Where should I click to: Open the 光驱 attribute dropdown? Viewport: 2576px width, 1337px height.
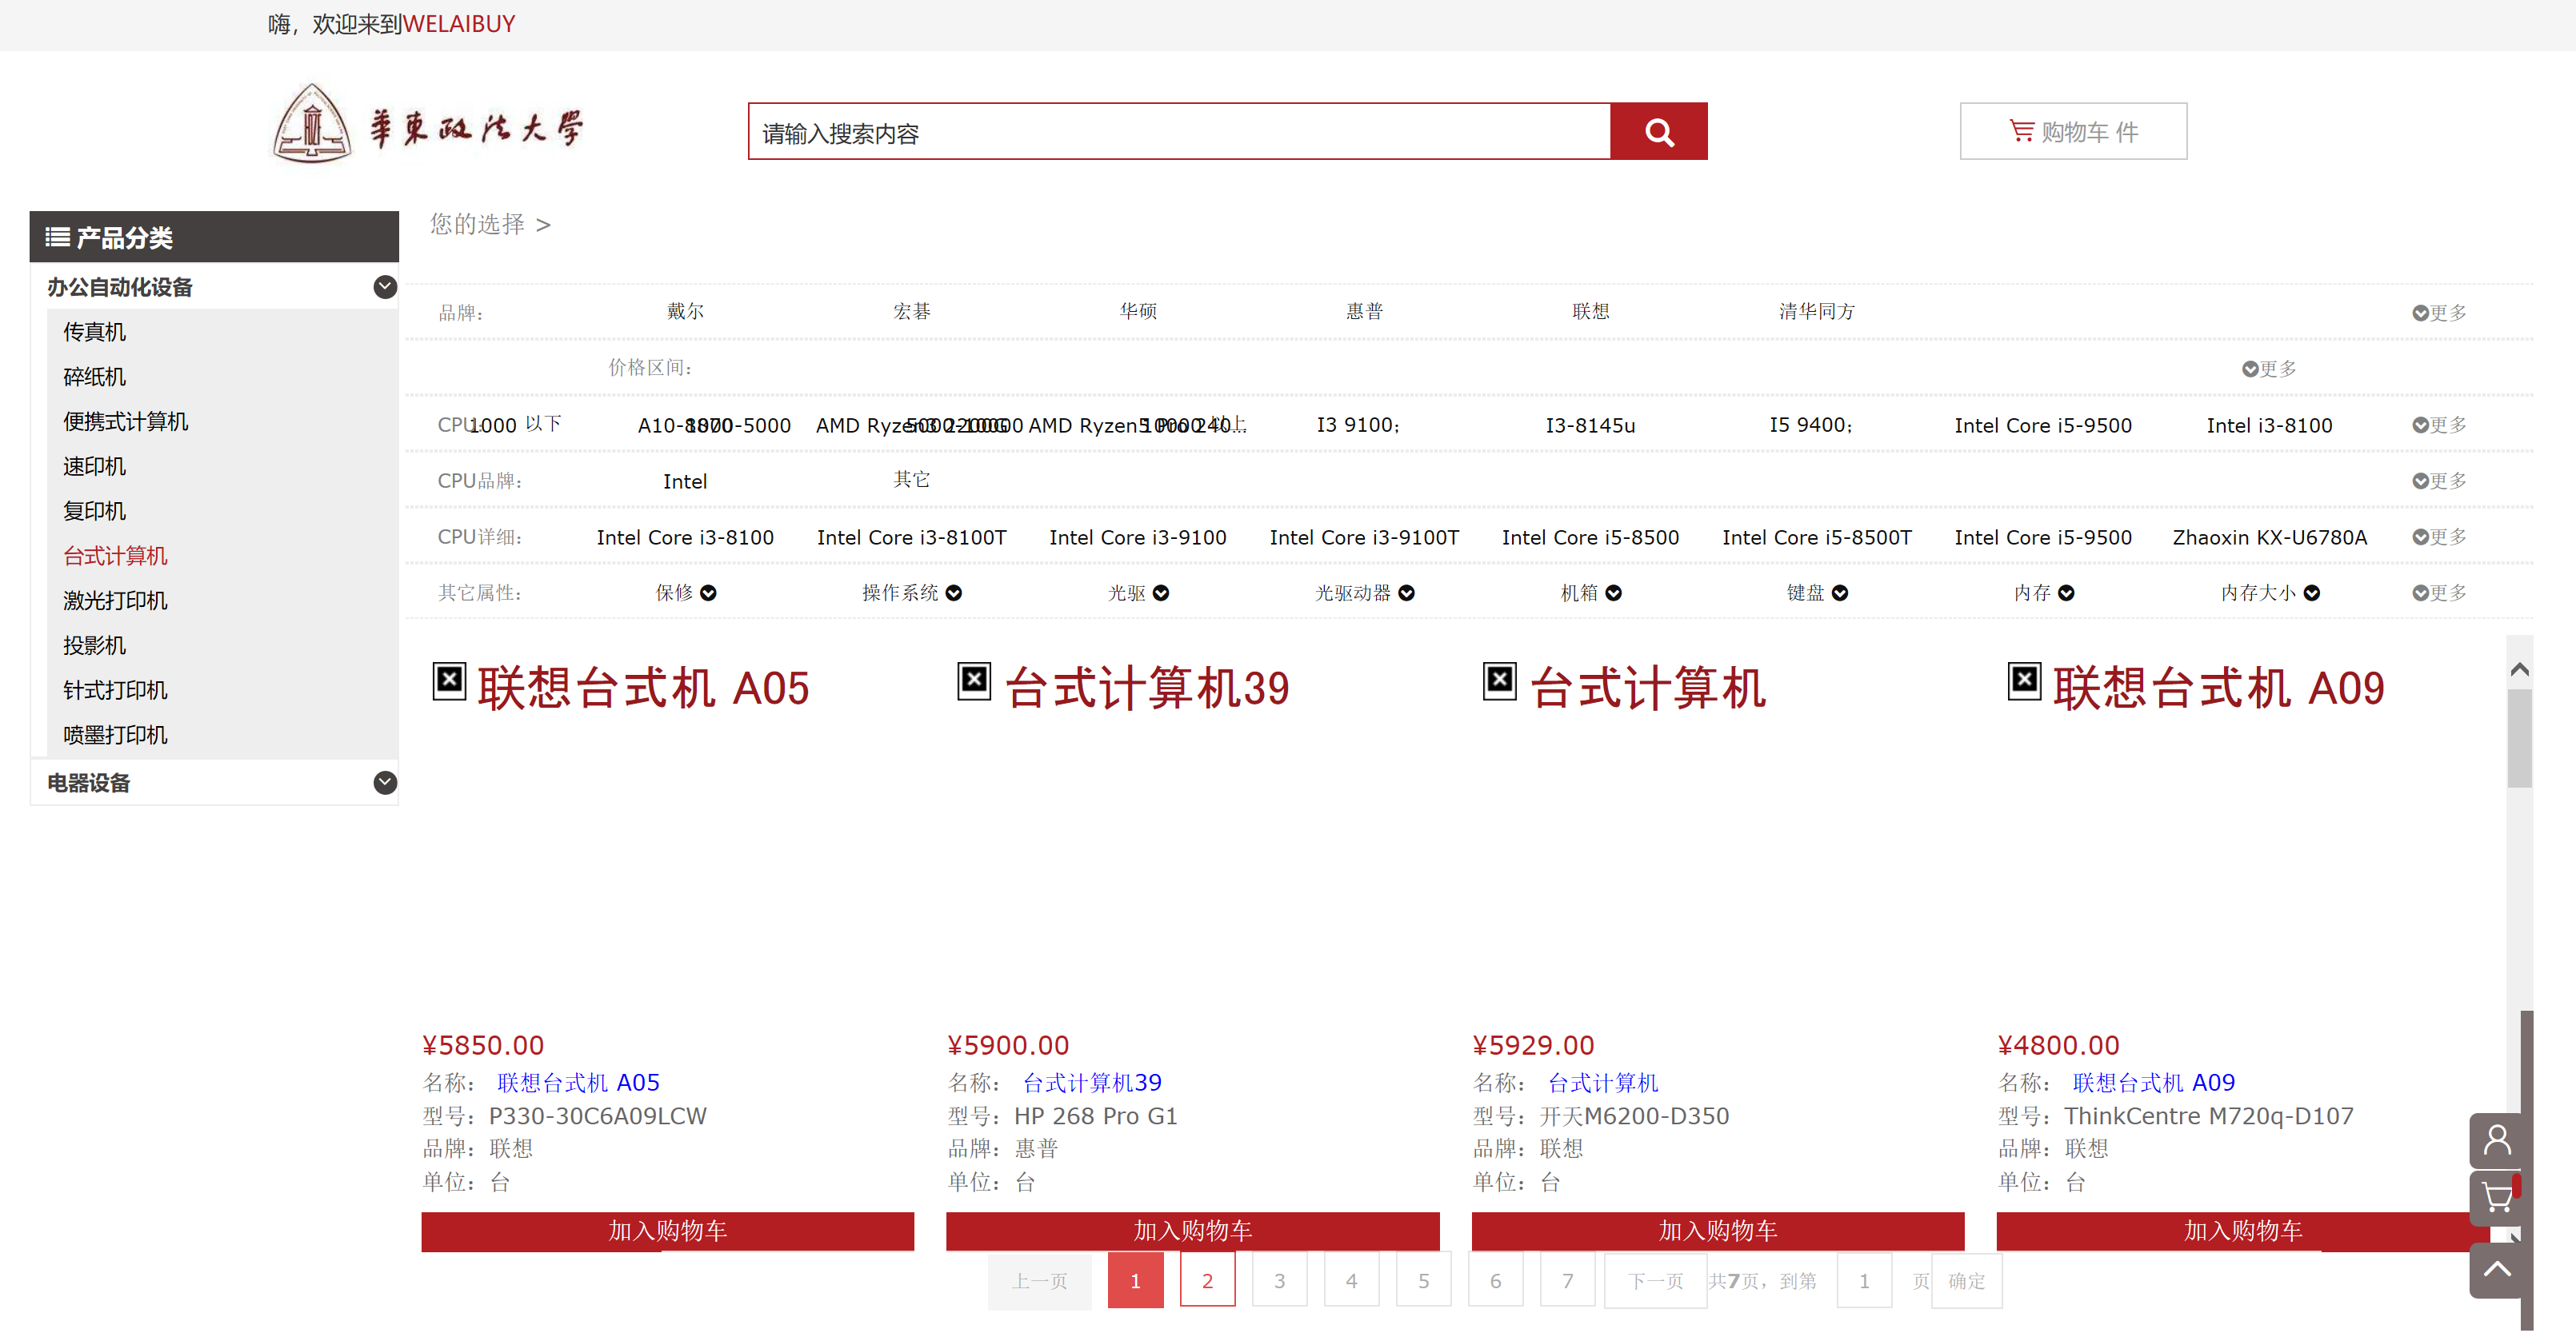[x=1138, y=593]
